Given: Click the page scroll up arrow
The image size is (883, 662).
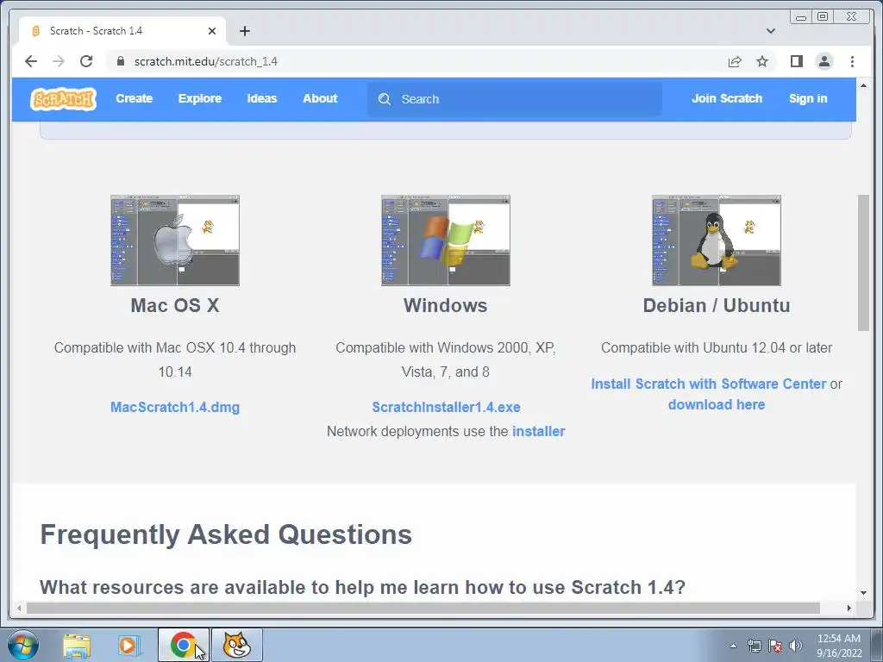Looking at the screenshot, I should [x=863, y=85].
